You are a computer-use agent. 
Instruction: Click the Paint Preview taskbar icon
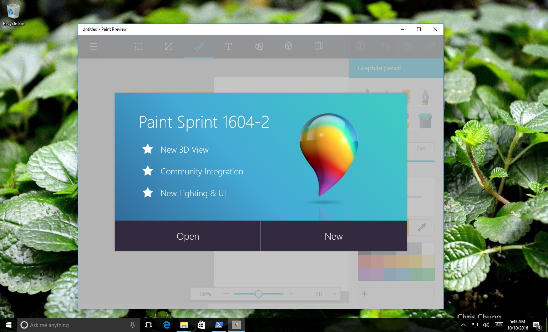tap(236, 325)
